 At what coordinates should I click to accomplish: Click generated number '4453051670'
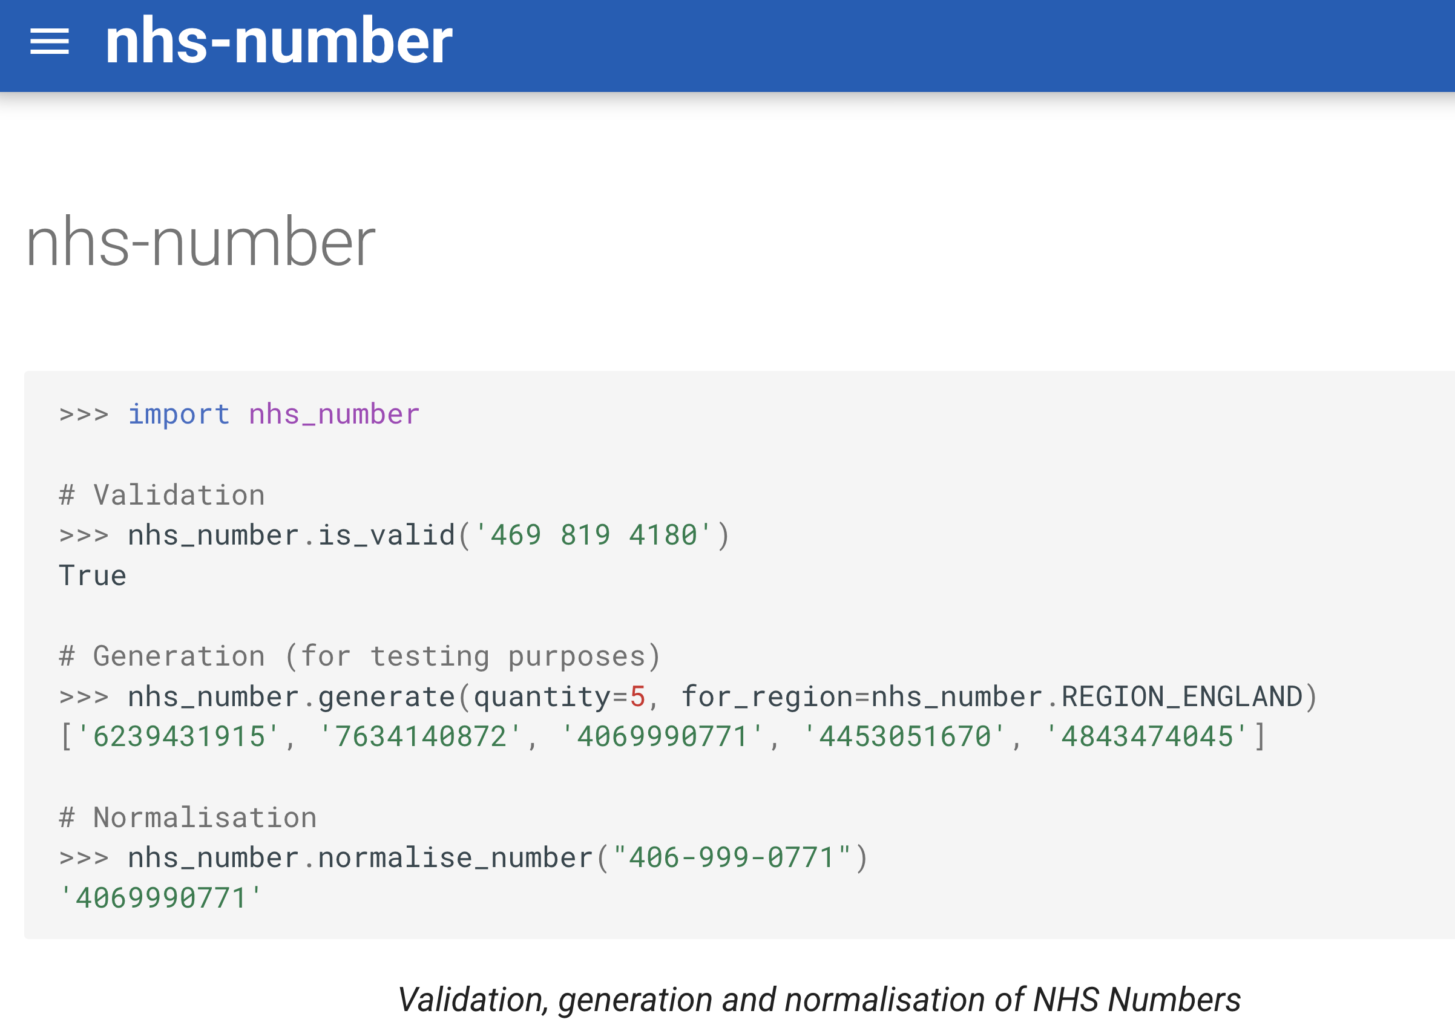[x=904, y=737]
